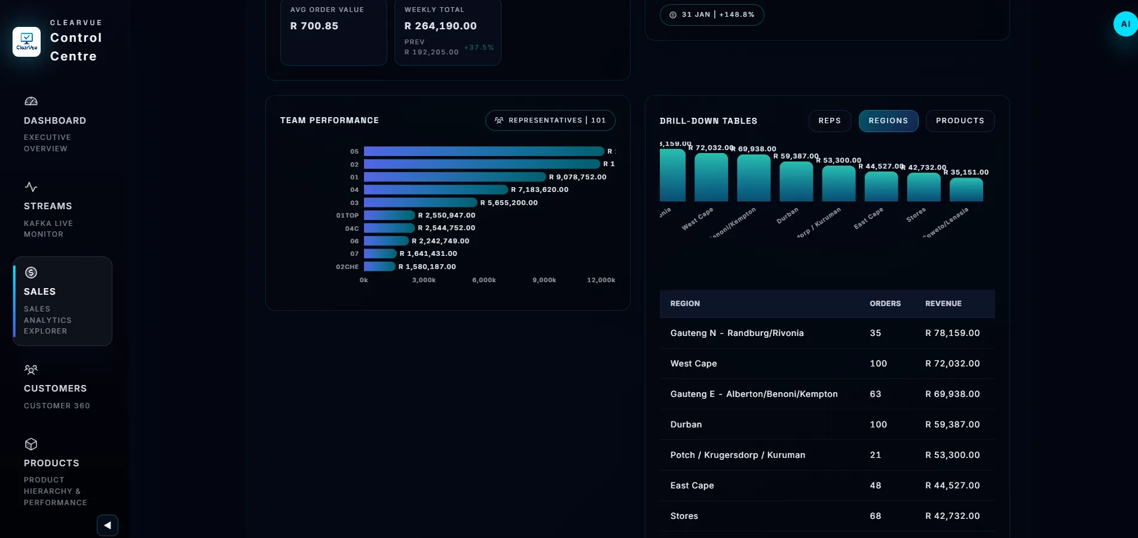The height and width of the screenshot is (538, 1138).
Task: Select the Gauteng E - Alberton/Benoni/Kempton row
Action: click(x=827, y=394)
